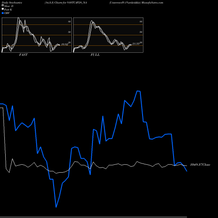Click the 'FAST' chart caption
Image resolution: width=218 pixels, height=218 pixels.
pyautogui.click(x=23, y=55)
